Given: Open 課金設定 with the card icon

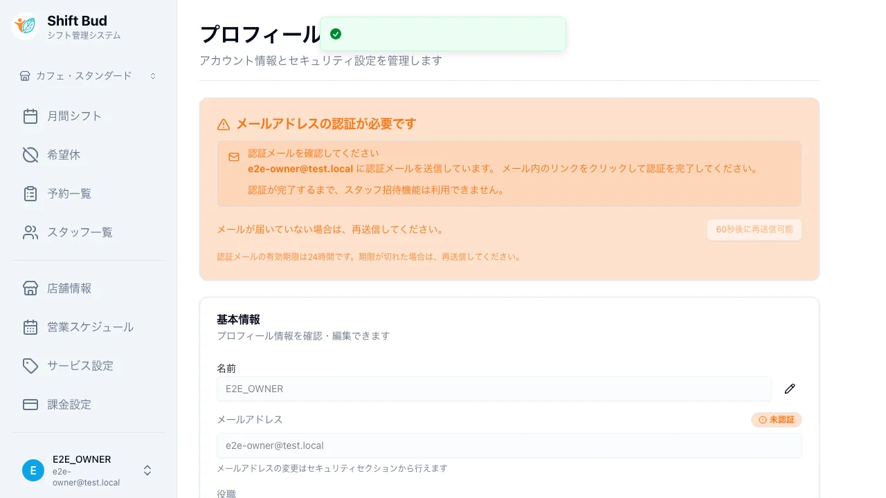Looking at the screenshot, I should click(x=30, y=404).
